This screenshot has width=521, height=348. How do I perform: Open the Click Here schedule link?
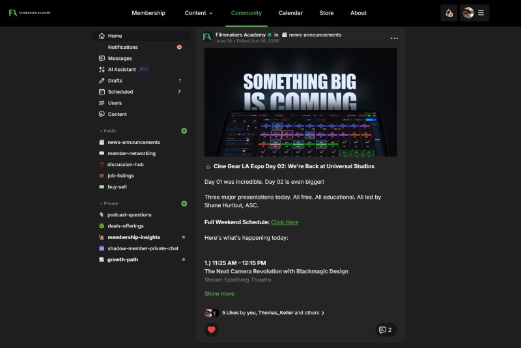pyautogui.click(x=285, y=222)
